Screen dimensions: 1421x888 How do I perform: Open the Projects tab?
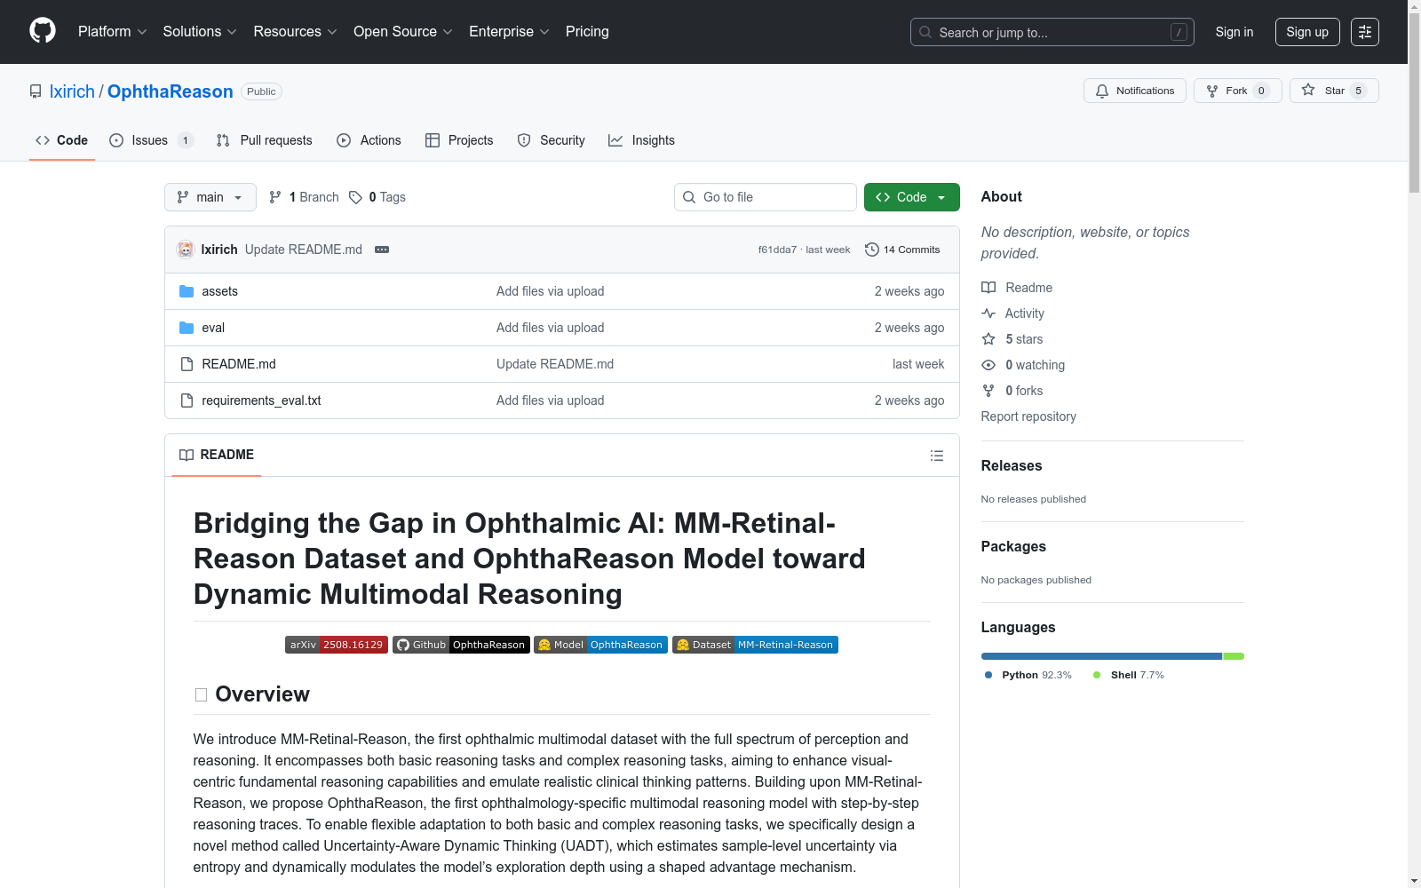(x=459, y=140)
